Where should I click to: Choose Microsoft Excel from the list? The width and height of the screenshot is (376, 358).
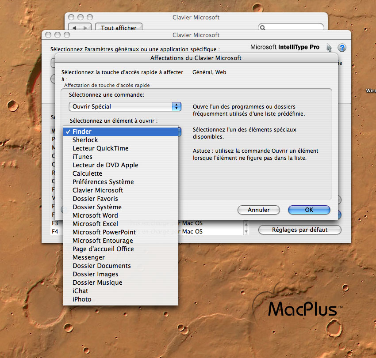click(x=121, y=224)
